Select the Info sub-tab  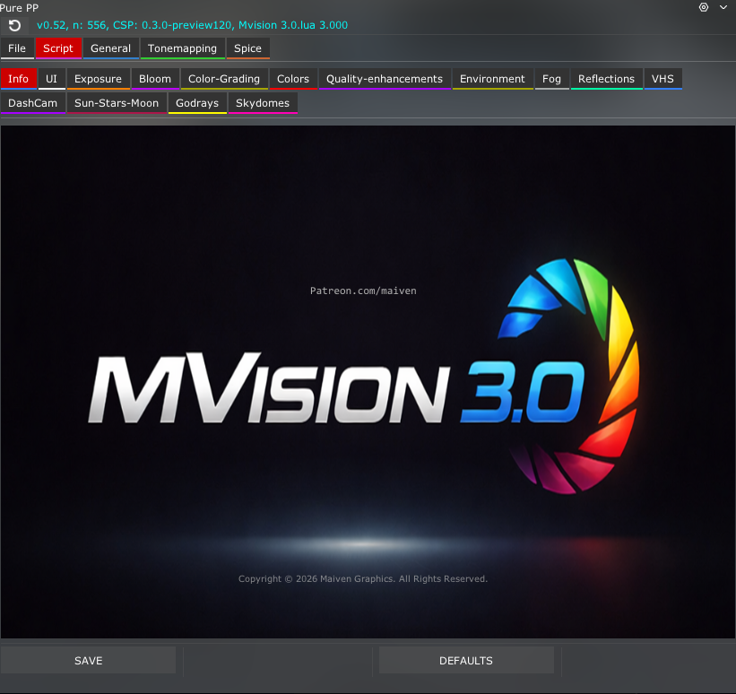[x=18, y=79]
